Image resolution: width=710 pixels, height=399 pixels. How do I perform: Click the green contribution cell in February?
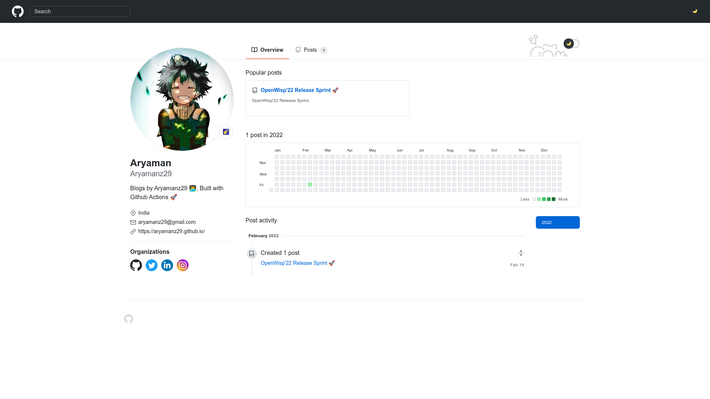310,185
